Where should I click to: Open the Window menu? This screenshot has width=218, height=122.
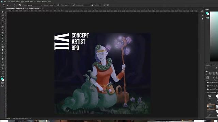coord(44,2)
